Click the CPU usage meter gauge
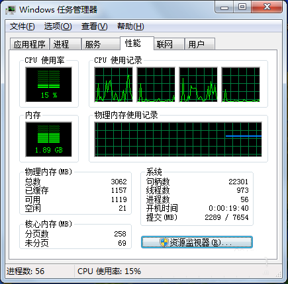This screenshot has height=284, width=288. click(48, 85)
